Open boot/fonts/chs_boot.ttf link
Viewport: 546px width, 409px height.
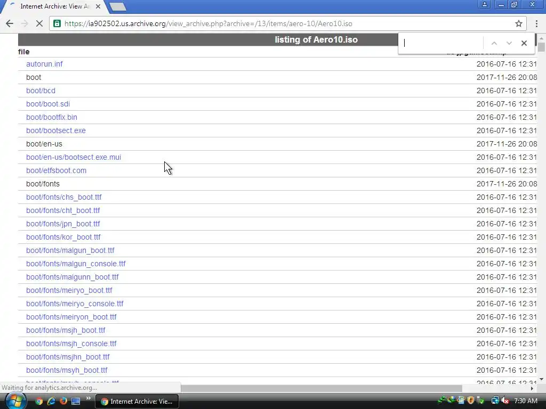[64, 197]
